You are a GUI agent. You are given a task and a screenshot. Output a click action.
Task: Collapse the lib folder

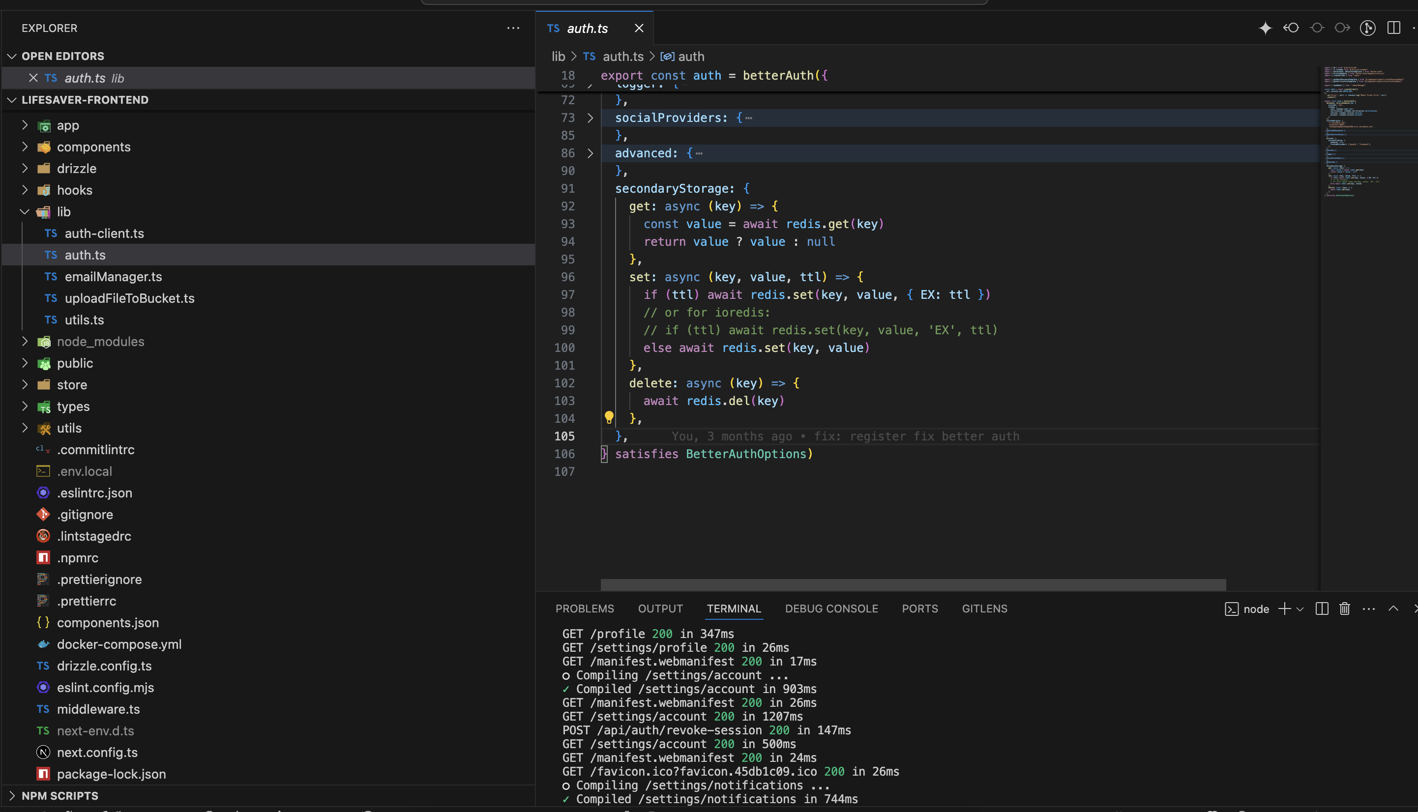(268, 212)
